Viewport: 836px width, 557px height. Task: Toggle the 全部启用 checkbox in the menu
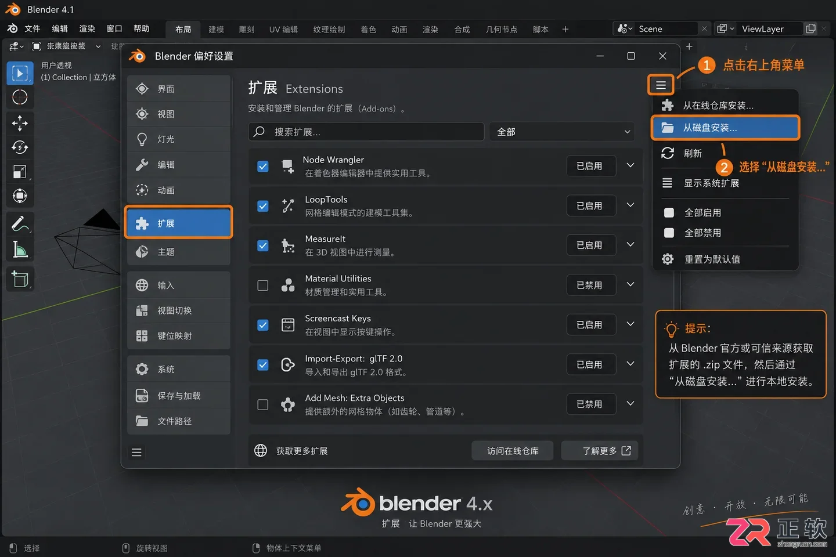[669, 213]
